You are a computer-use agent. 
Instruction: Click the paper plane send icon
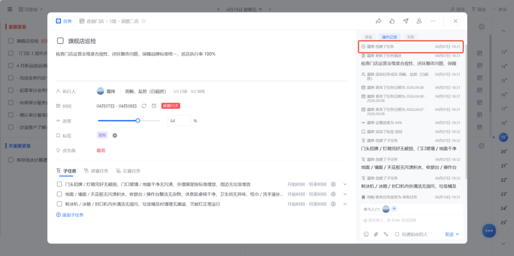click(406, 21)
